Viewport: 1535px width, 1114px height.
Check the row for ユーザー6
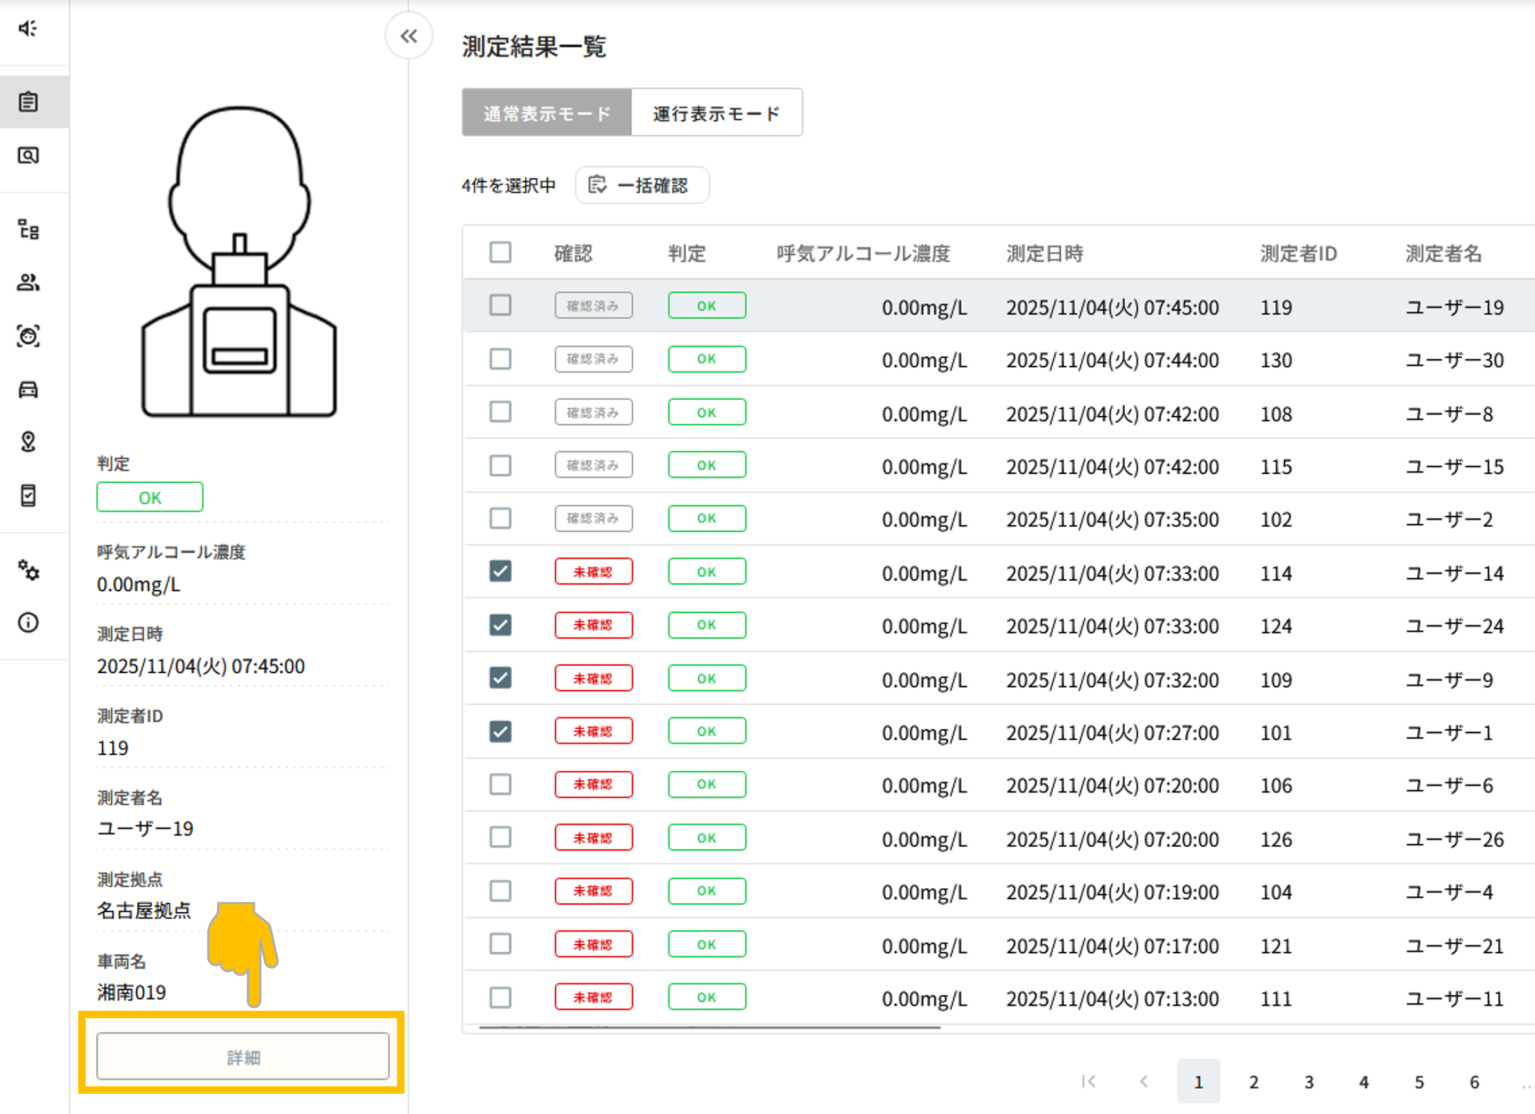[x=500, y=785]
